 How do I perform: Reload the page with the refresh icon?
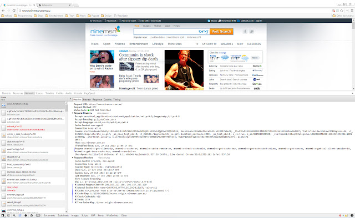pos(14,11)
